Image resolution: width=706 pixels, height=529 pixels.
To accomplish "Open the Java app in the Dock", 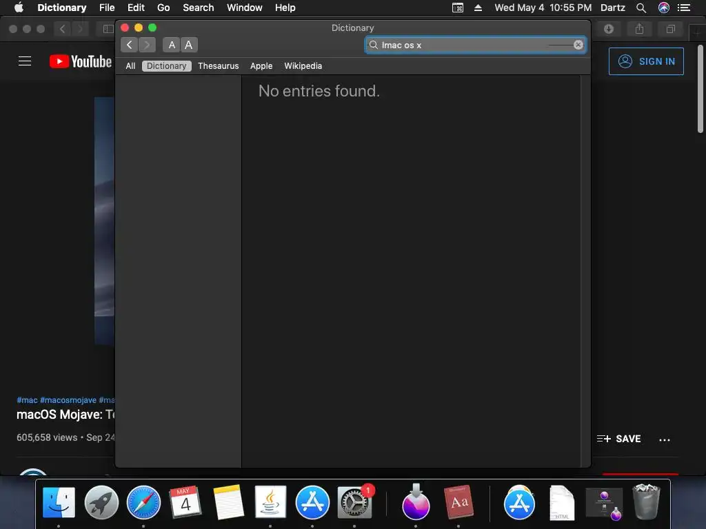I will [x=270, y=502].
